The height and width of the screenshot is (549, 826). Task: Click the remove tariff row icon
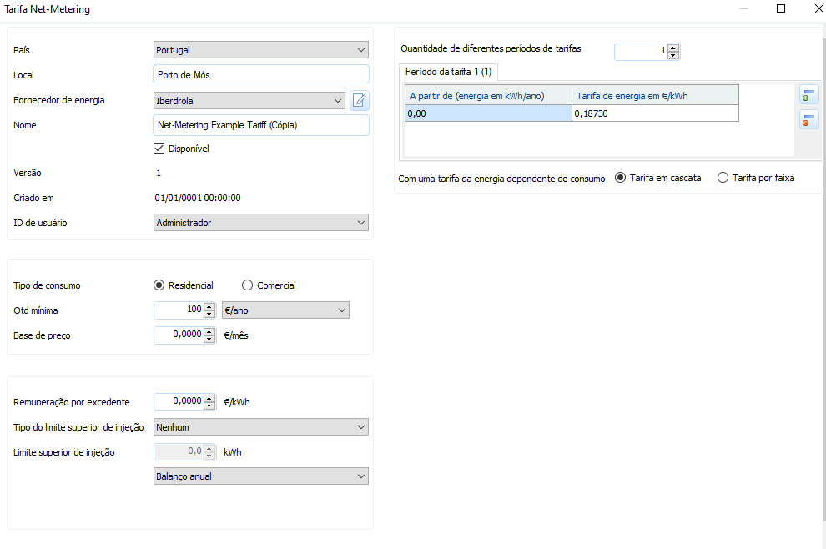pyautogui.click(x=806, y=119)
